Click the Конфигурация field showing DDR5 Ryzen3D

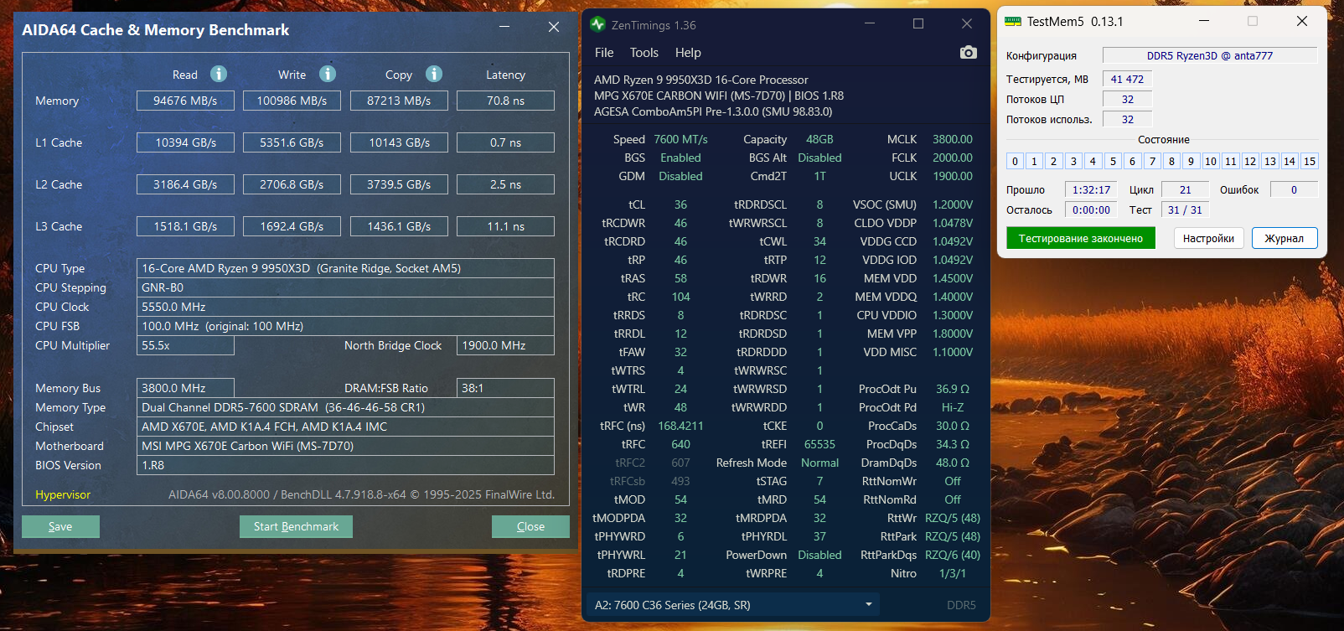point(1210,56)
